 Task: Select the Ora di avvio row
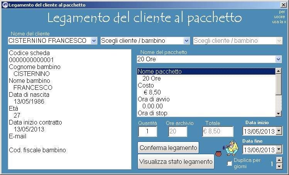[x=206, y=99]
